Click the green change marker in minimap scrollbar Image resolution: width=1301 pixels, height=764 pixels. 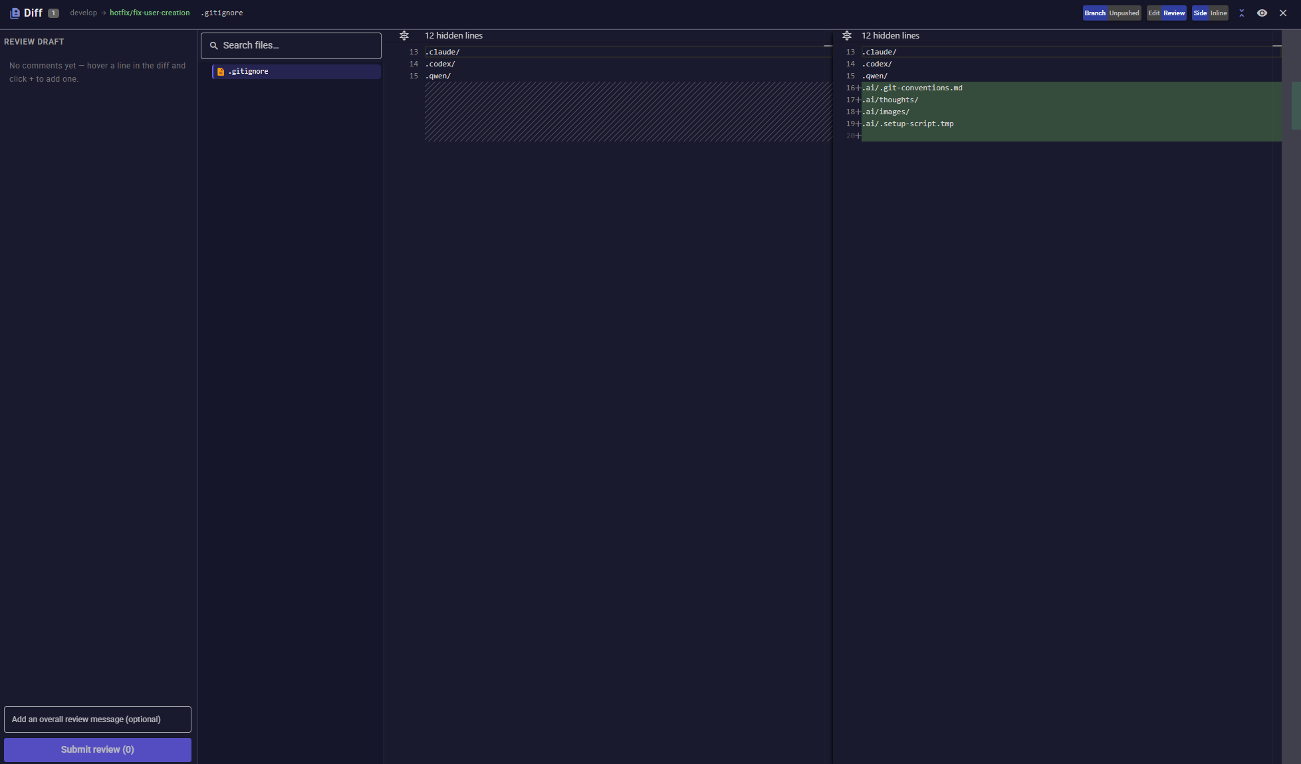tap(1296, 106)
